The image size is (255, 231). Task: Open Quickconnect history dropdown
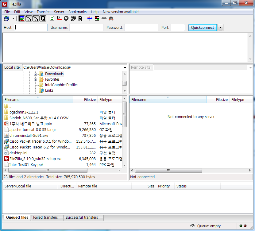220,28
